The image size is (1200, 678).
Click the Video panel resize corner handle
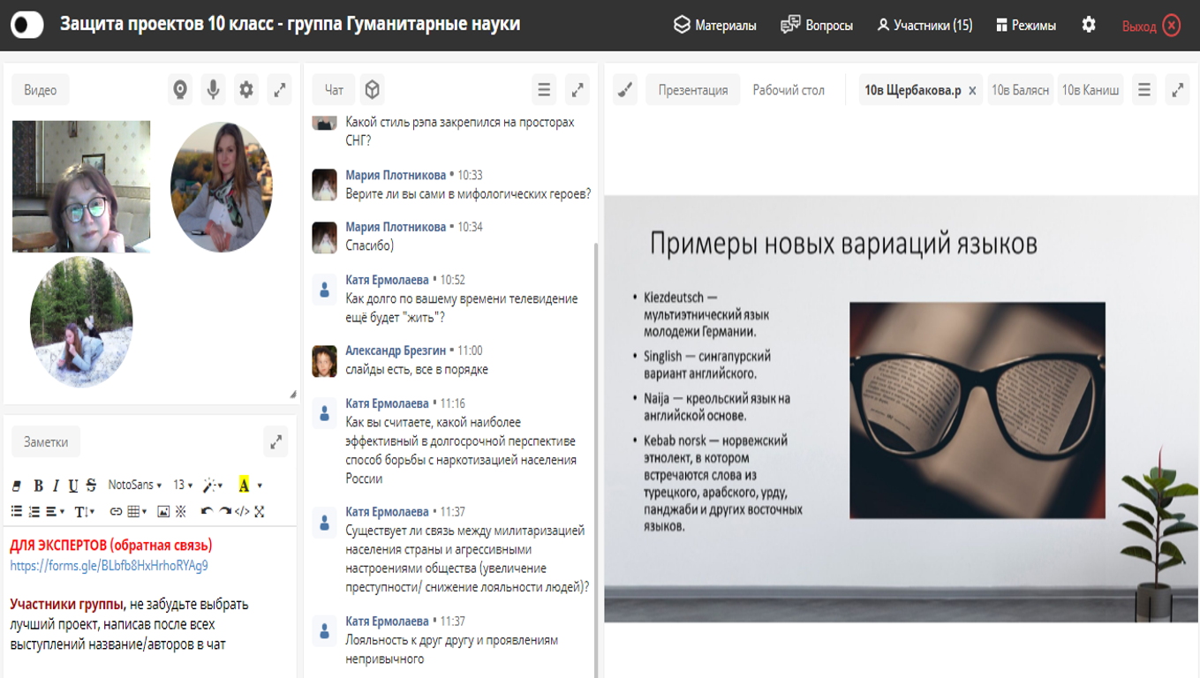(292, 395)
